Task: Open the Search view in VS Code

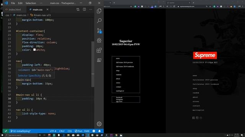Action: (x=99, y=21)
